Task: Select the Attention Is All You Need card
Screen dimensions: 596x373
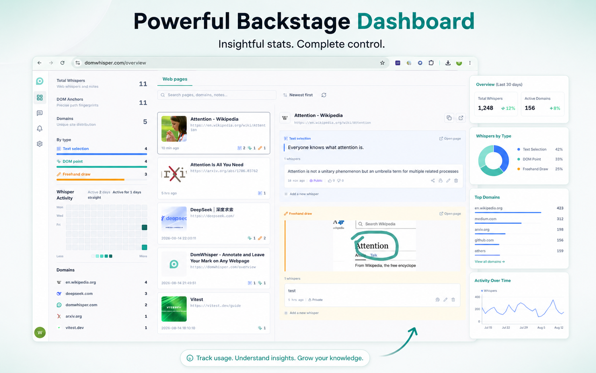Action: click(214, 178)
